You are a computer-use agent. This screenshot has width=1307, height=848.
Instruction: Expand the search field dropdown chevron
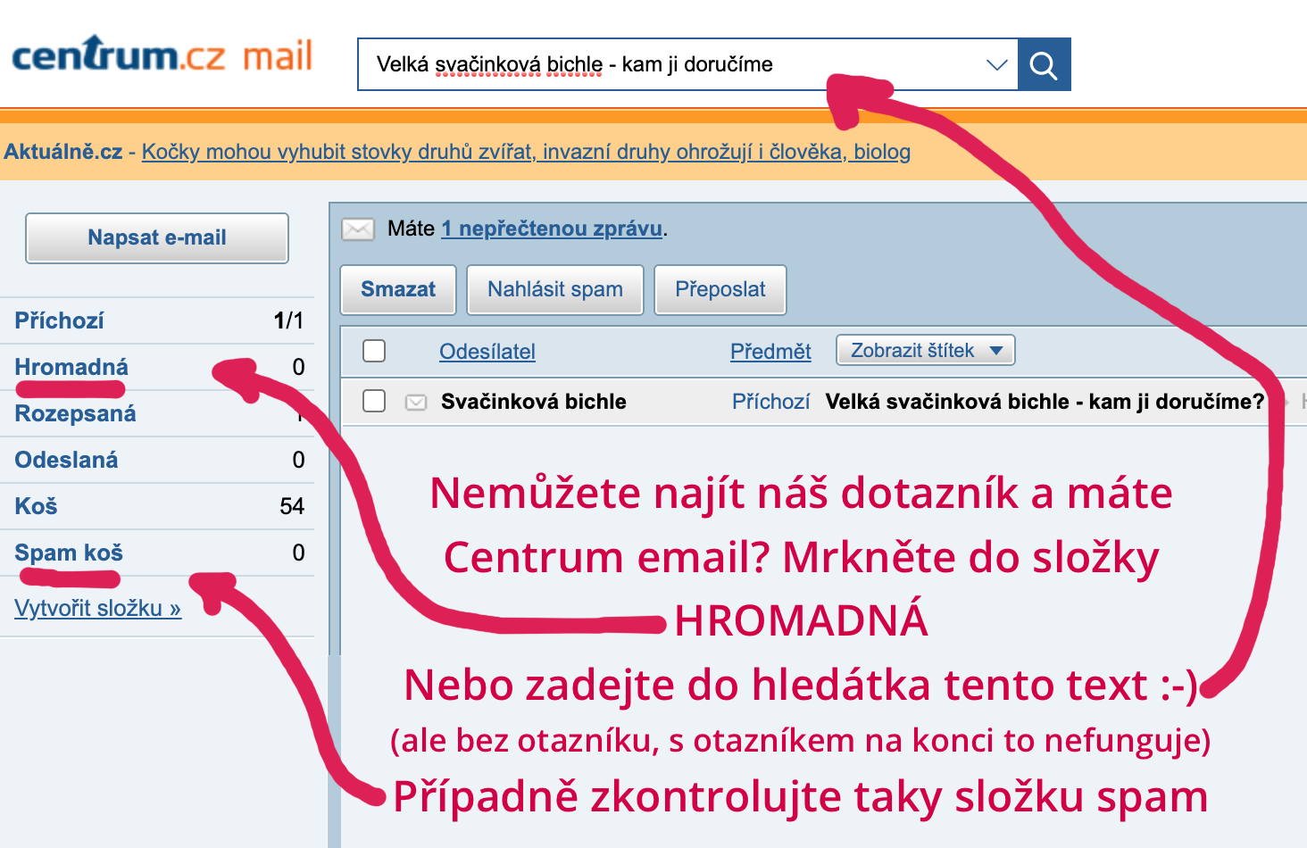point(996,64)
